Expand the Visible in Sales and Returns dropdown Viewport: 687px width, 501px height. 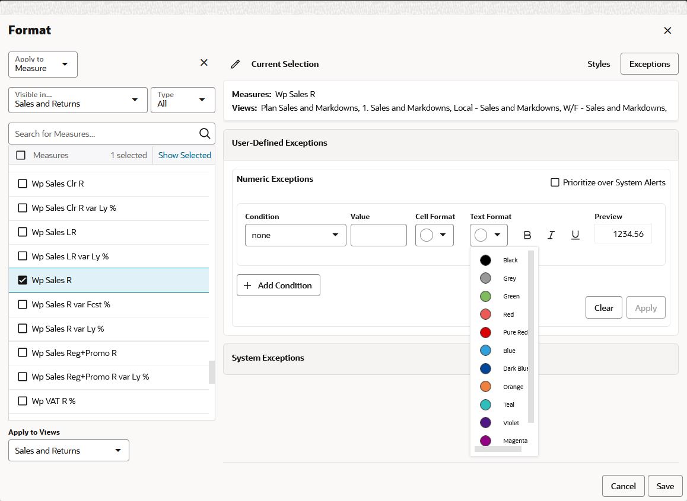click(x=78, y=100)
